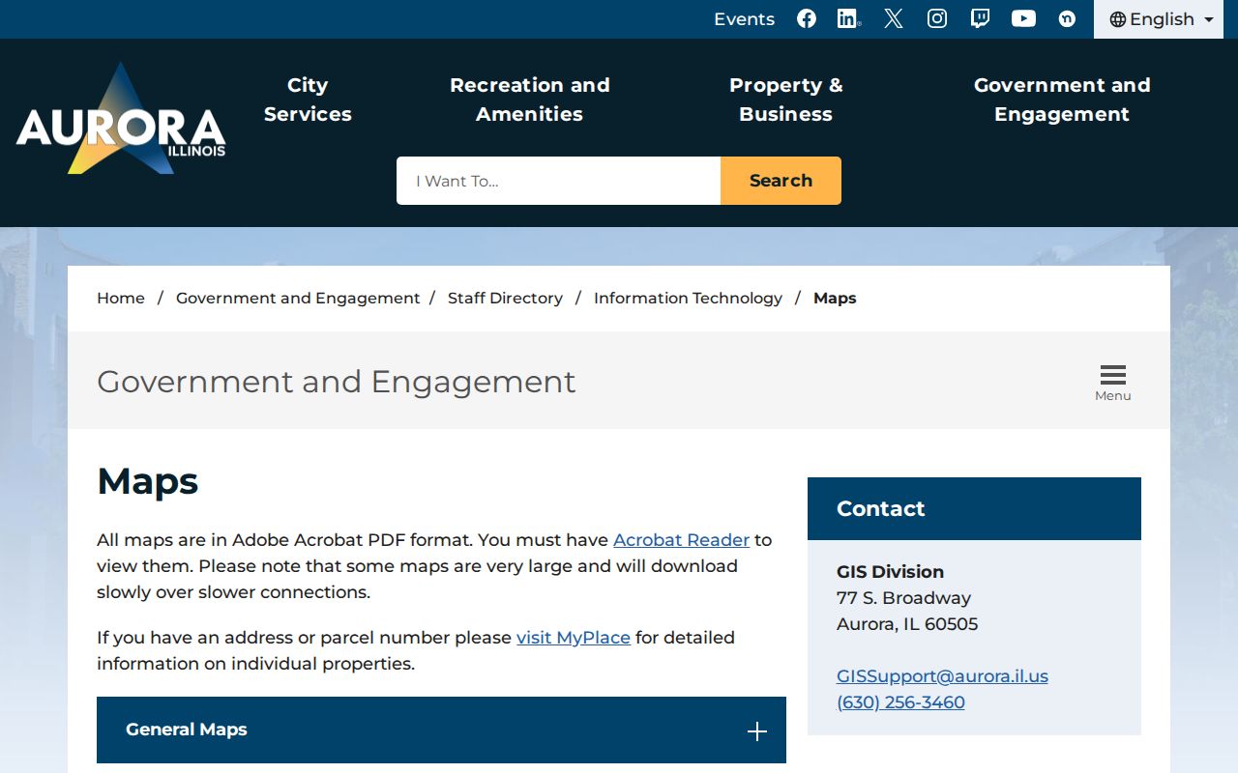Screen dimensions: 1238x773
Task: Click the GIS Division contact text
Action: tap(890, 572)
